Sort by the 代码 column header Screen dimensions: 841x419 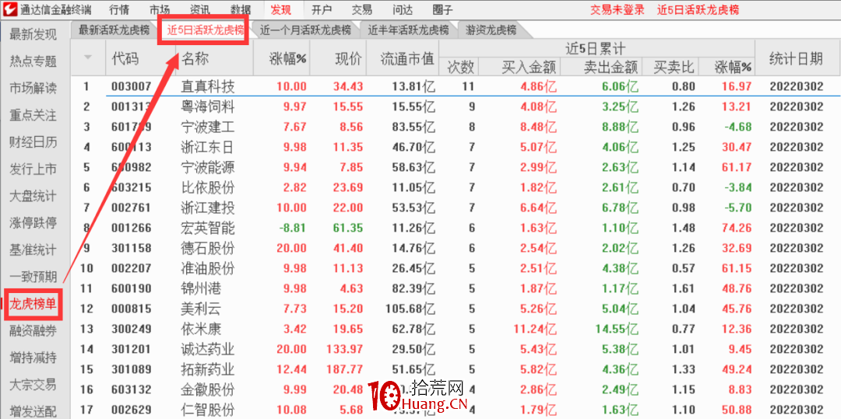[x=125, y=58]
